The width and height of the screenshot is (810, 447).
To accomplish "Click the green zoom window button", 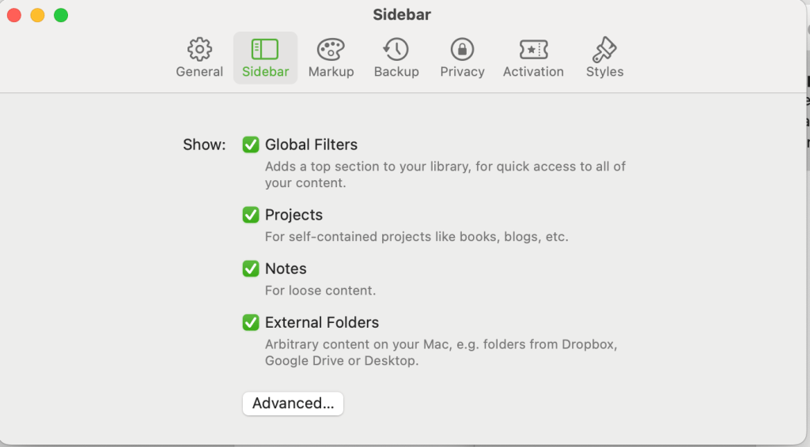I will tap(61, 15).
